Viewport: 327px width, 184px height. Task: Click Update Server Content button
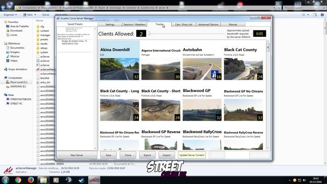(192, 155)
